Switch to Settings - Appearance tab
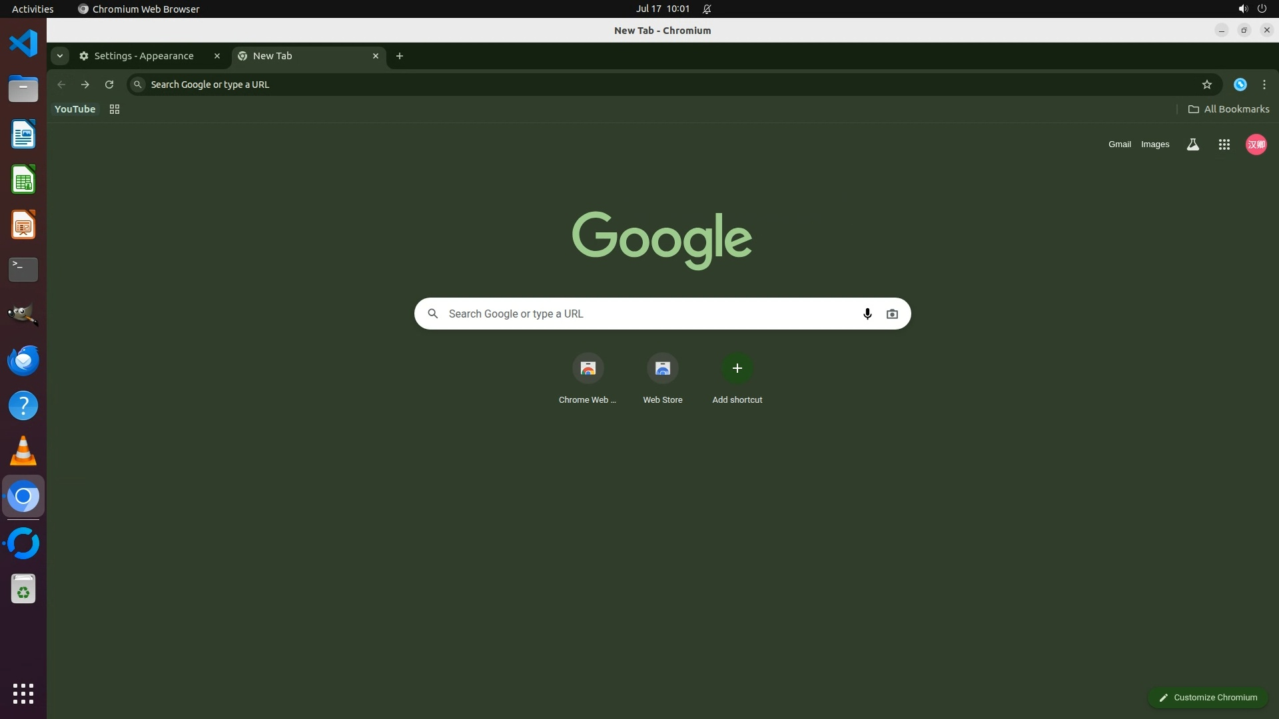The image size is (1279, 719). [144, 56]
